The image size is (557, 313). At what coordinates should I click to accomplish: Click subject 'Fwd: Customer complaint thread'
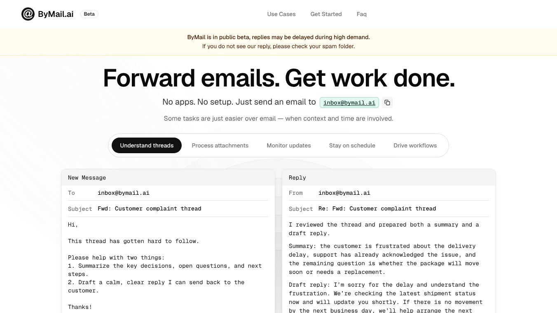(150, 208)
